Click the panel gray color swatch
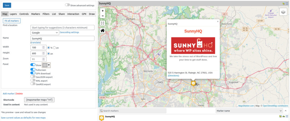290x121 pixels. [x=45, y=65]
